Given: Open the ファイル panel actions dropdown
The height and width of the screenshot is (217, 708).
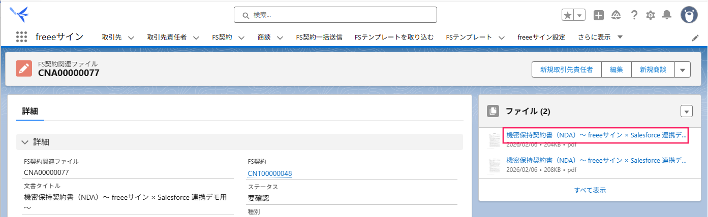Looking at the screenshot, I should tap(687, 112).
